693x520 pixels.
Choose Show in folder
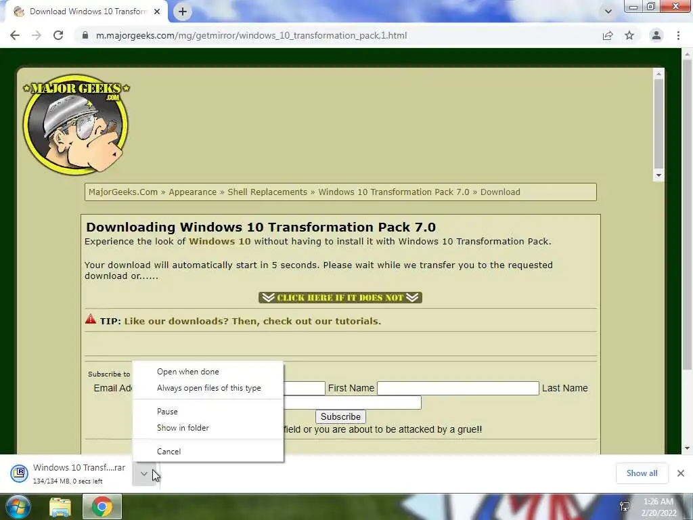(x=208, y=428)
